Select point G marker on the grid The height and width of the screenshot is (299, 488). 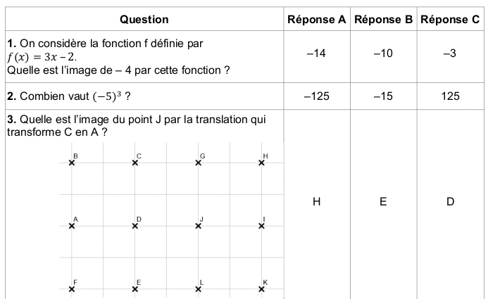click(199, 163)
